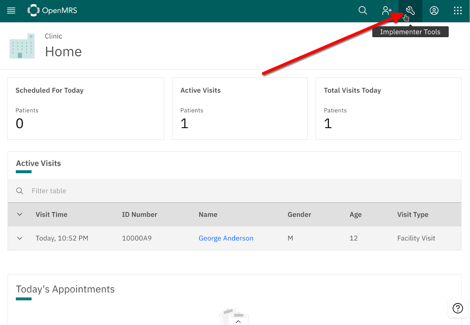Open the patient search magnifier icon
Screen dimensions: 470x325
pos(363,11)
